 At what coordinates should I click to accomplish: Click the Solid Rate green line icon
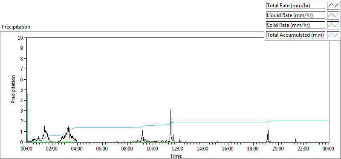click(x=333, y=25)
